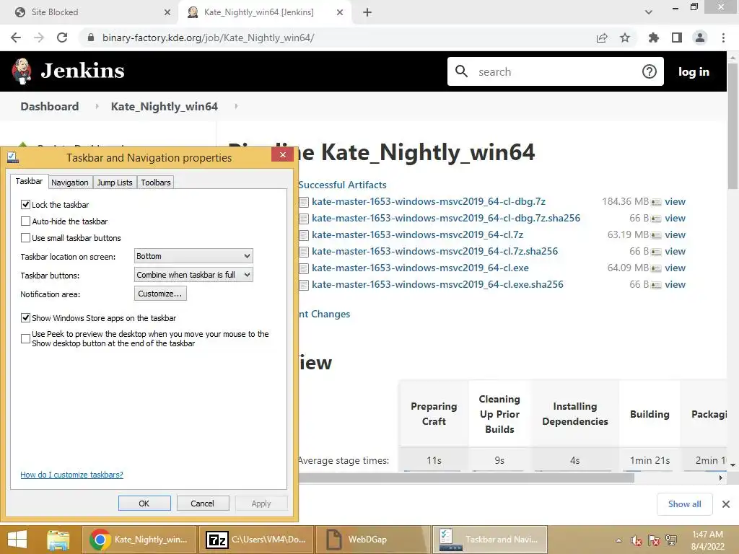Click OK in Taskbar properties dialog
This screenshot has height=554, width=739.
(144, 503)
